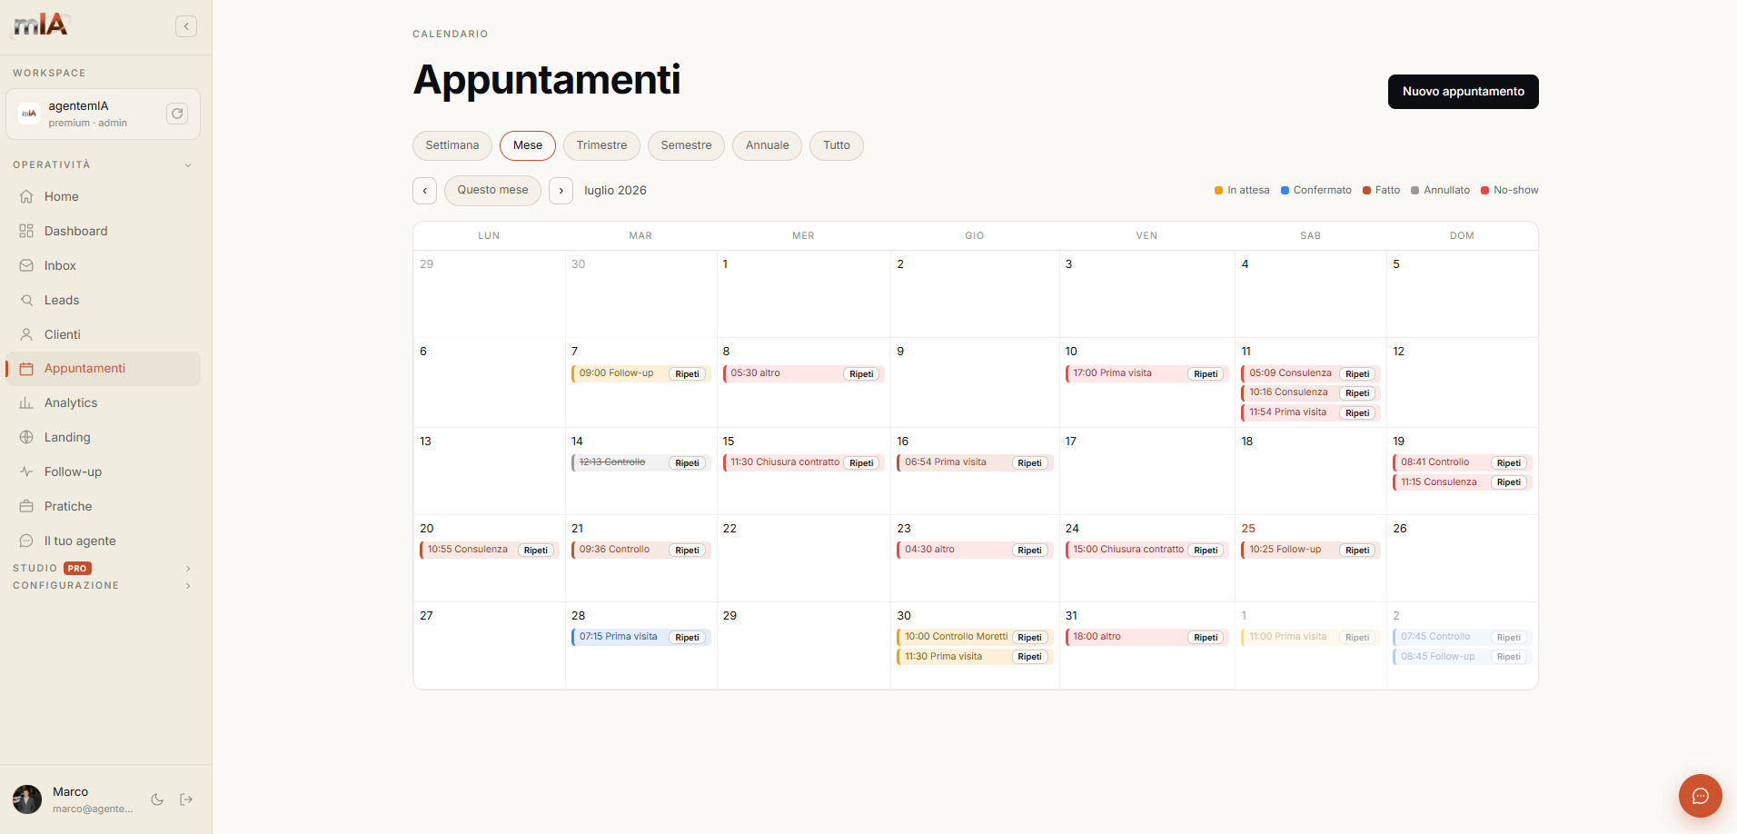1737x834 pixels.
Task: Toggle dark mode with the moon icon
Action: 157,799
